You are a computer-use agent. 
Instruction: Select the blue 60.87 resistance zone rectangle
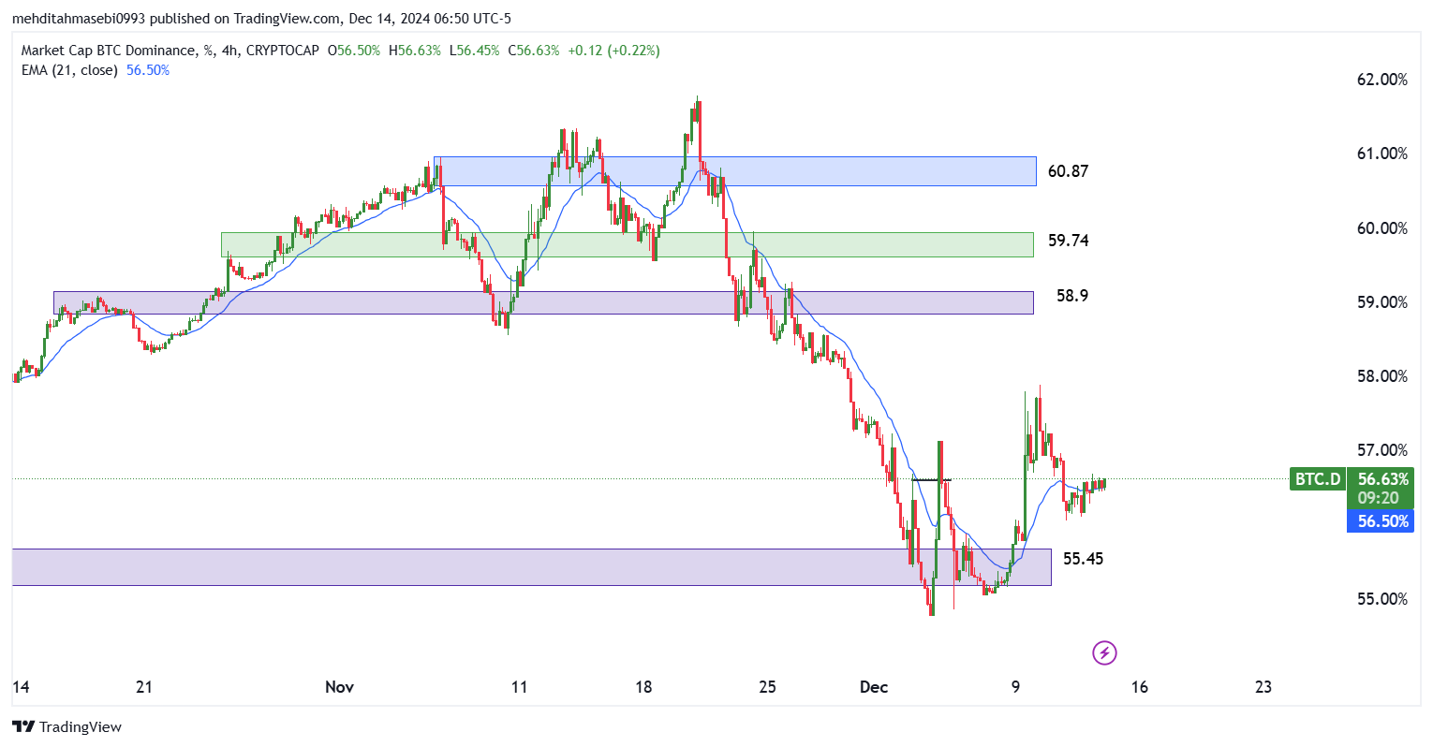(x=735, y=171)
